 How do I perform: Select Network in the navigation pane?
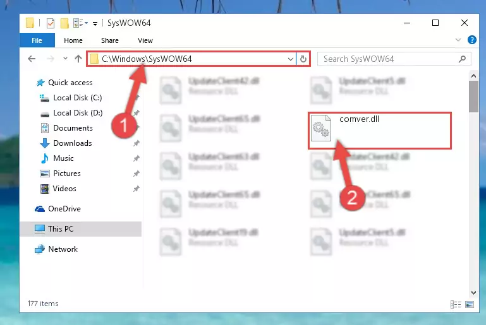coord(63,249)
